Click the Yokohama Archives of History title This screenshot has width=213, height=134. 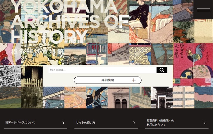point(69,22)
